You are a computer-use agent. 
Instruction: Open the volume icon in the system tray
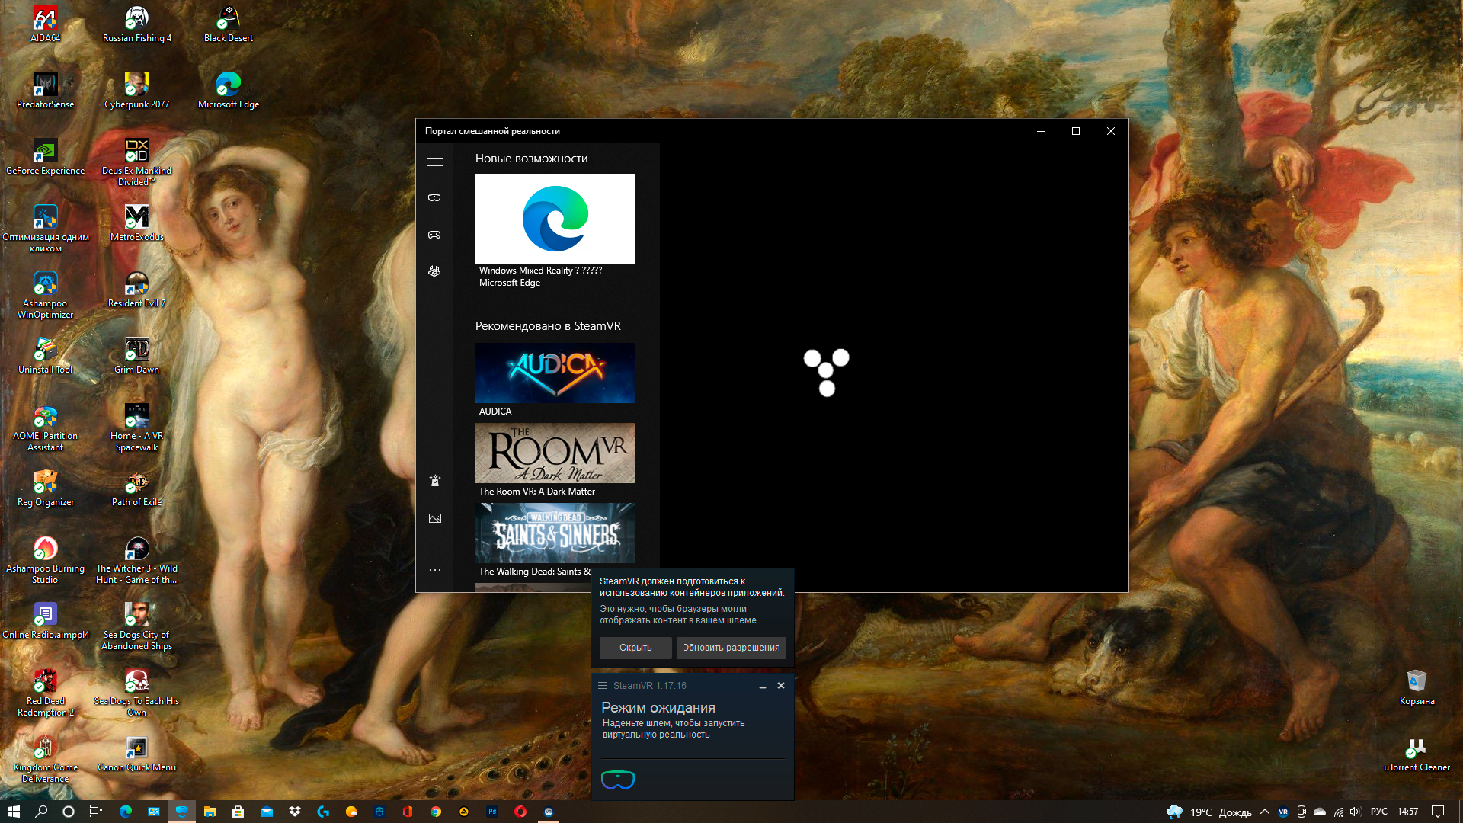1356,812
